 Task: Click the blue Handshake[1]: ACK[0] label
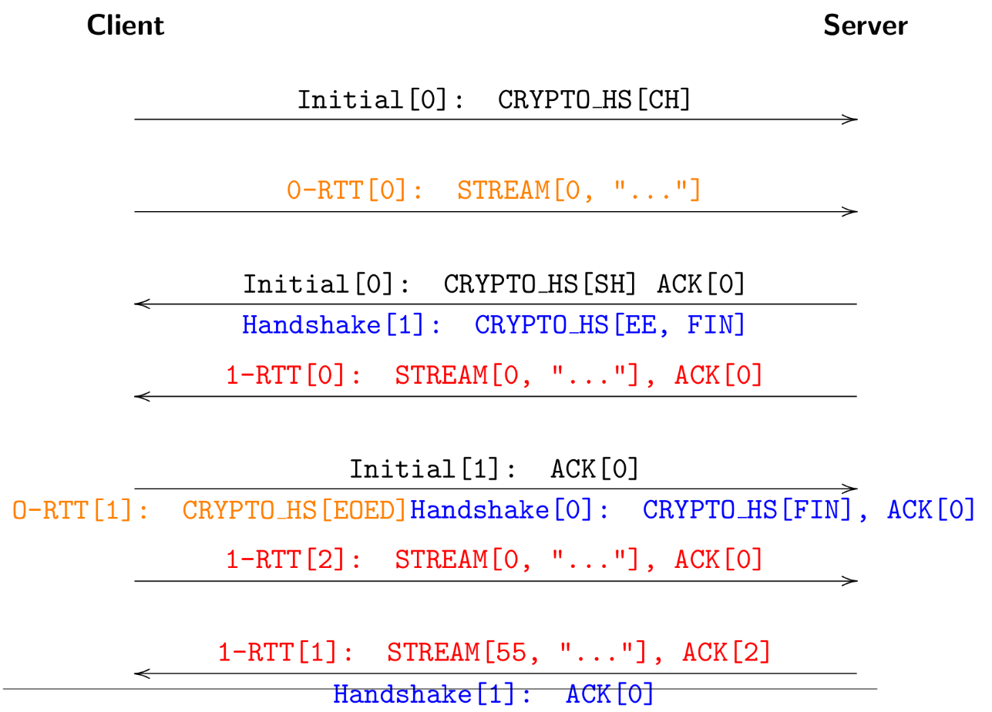pyautogui.click(x=494, y=694)
